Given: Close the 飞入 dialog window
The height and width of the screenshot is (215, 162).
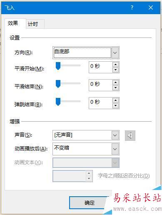Looking at the screenshot, I should (151, 7).
